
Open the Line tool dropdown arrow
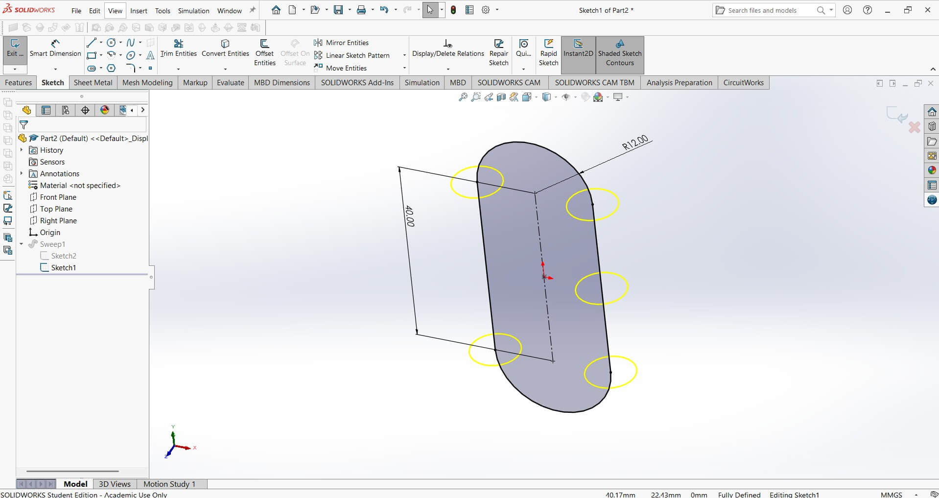click(x=101, y=43)
